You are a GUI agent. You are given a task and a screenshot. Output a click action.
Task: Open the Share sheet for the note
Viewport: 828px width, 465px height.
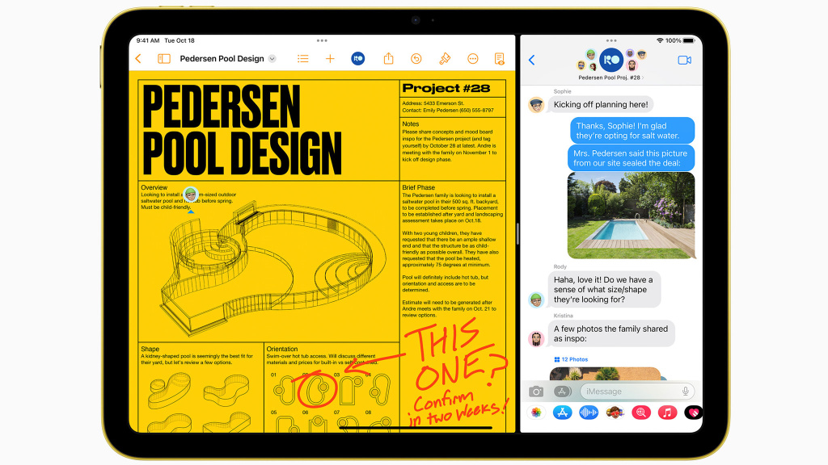388,58
